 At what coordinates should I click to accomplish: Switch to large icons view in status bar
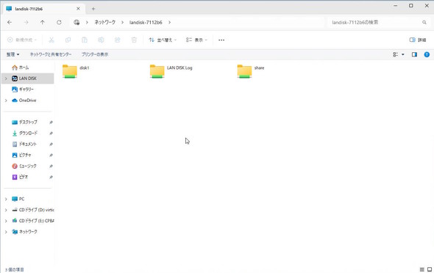(430, 269)
